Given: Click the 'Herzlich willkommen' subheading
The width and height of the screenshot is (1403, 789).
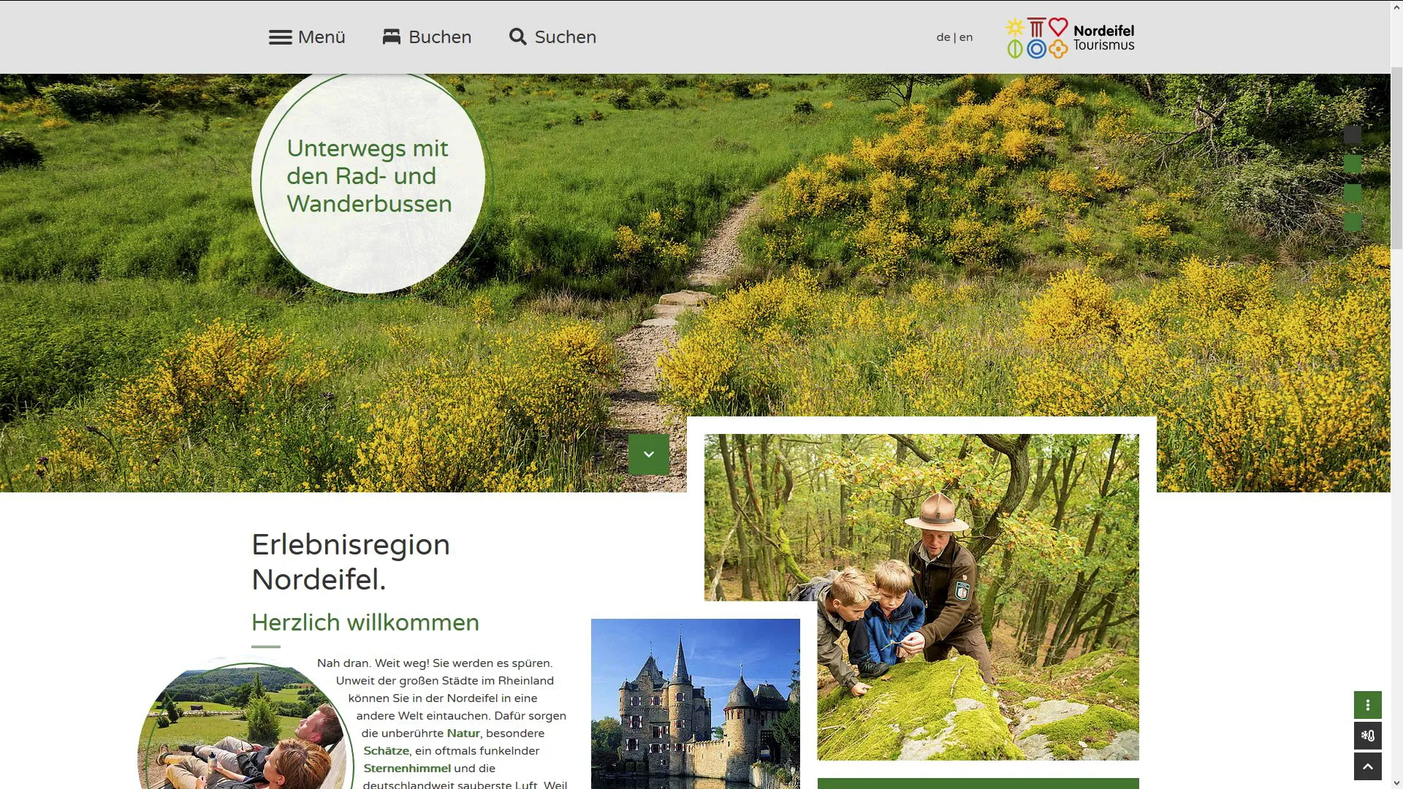Looking at the screenshot, I should tap(365, 622).
